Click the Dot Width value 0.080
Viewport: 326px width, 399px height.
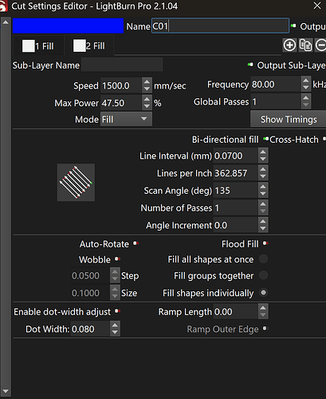(x=90, y=329)
